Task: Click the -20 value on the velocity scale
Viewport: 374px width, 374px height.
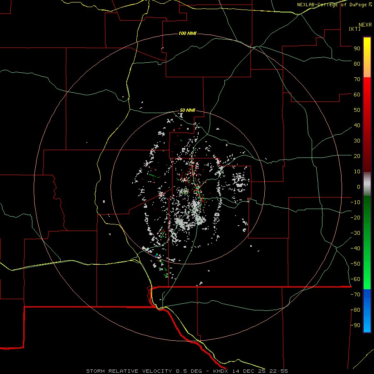Action: tap(355, 217)
